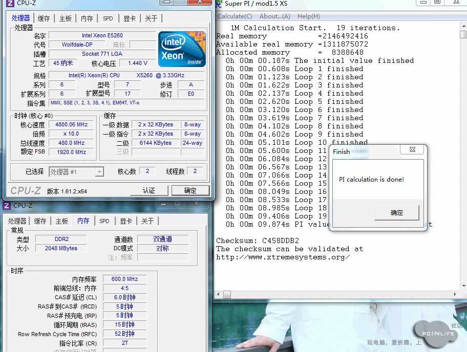Screen dimensions: 467x352
Task: Click the 2T command rate value
Action: coord(125,343)
